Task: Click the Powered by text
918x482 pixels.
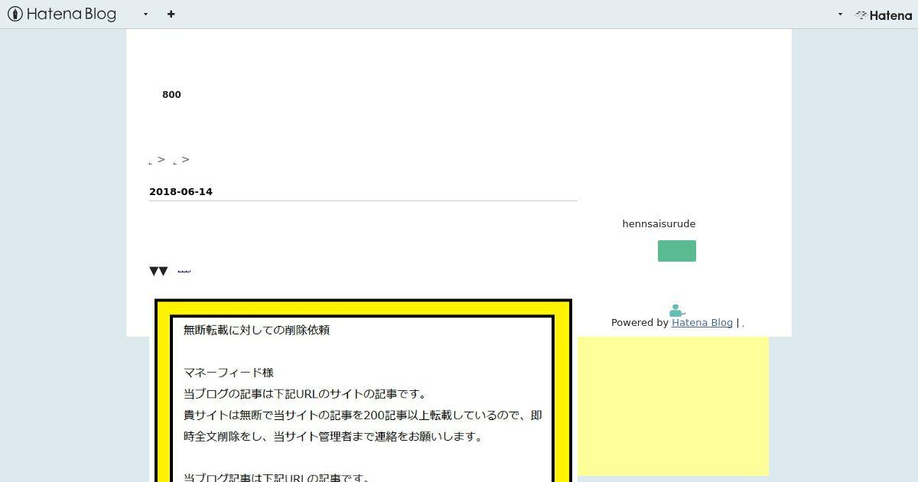Action: point(640,323)
